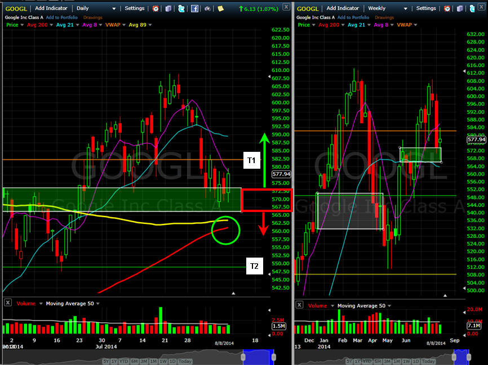488x365 pixels.
Task: Close the Daily chart Volume panel
Action: (8, 303)
